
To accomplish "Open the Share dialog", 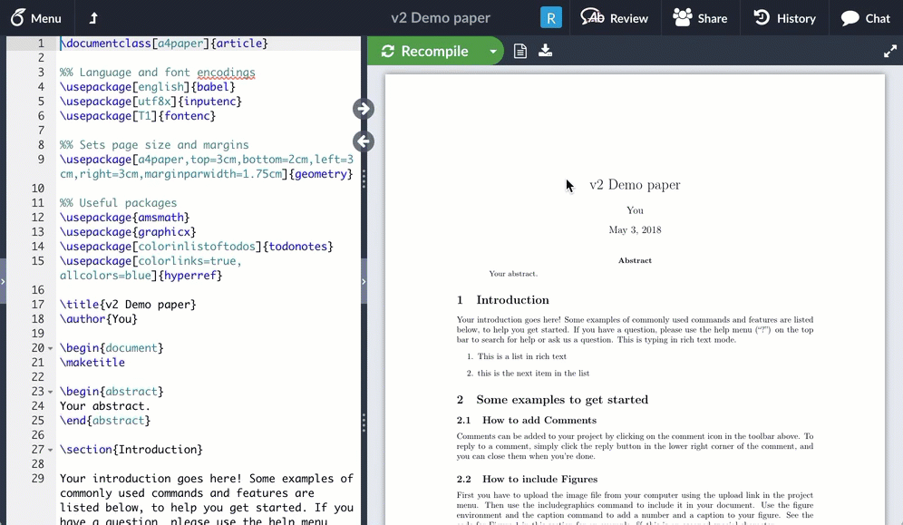I will coord(700,17).
